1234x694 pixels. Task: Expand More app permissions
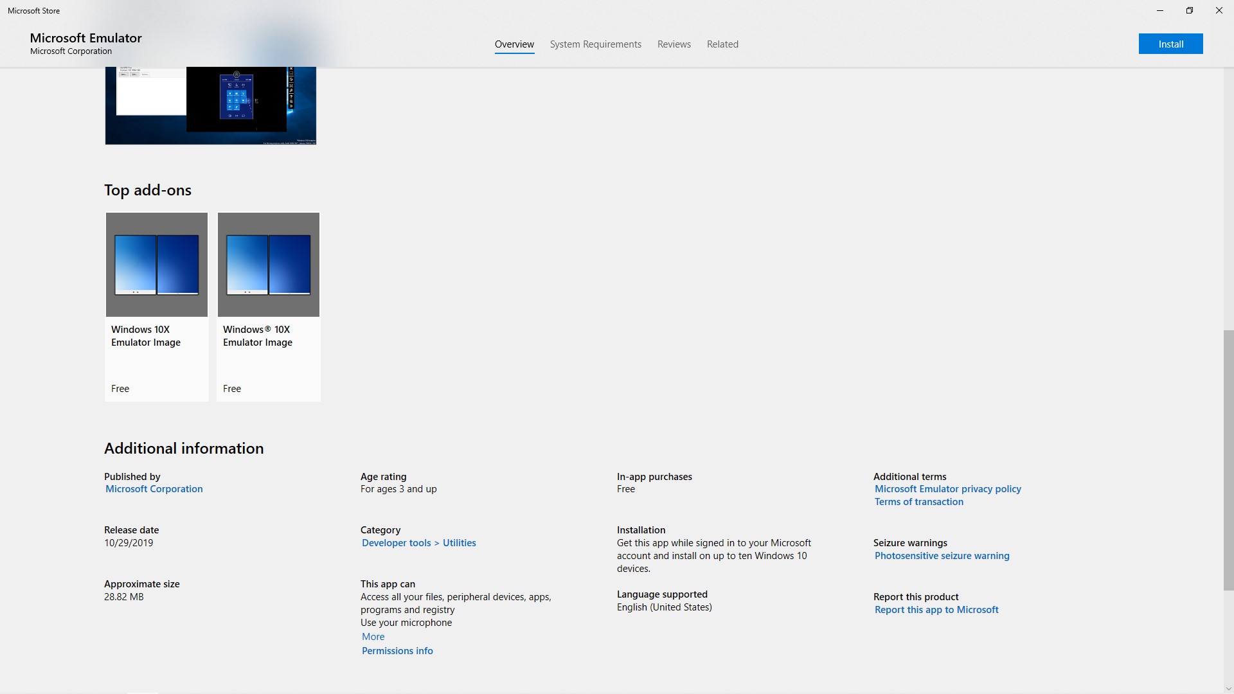click(373, 637)
